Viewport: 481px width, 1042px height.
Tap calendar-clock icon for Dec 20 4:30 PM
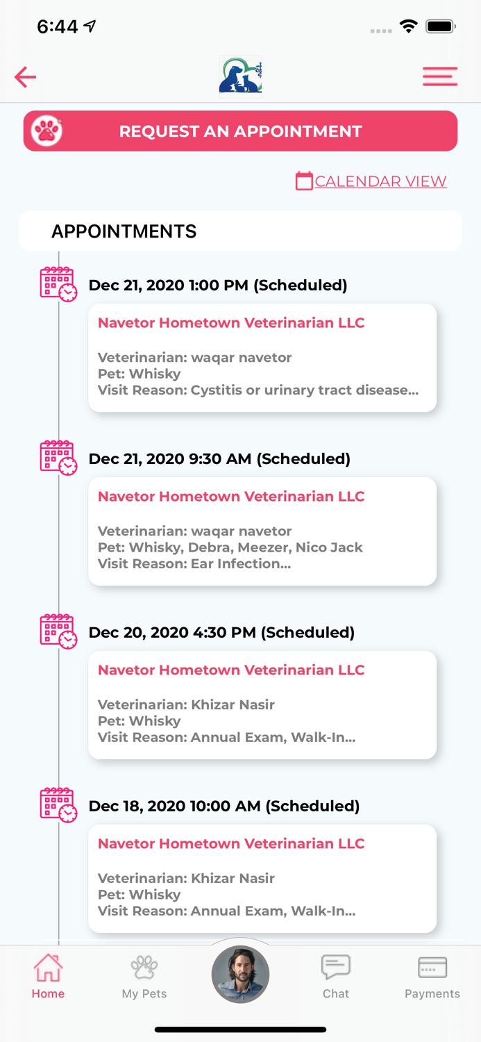pyautogui.click(x=58, y=631)
